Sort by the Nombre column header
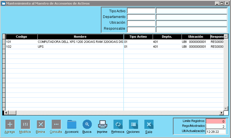Screen dimensions: 231x138 (80, 37)
